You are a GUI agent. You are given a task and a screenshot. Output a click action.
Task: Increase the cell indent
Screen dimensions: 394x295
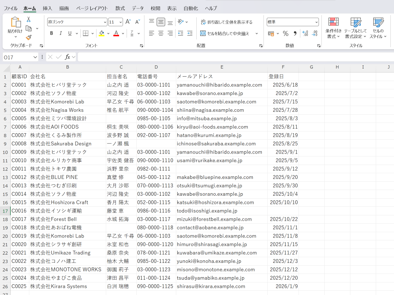click(190, 33)
